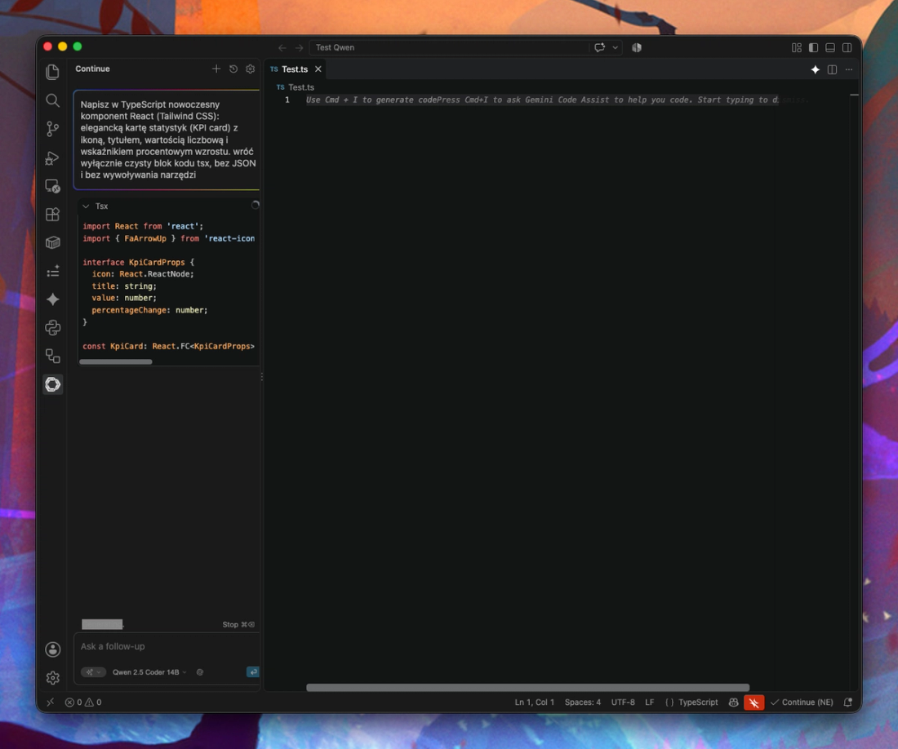This screenshot has width=898, height=749.
Task: Open the Copilot status icon in status bar
Action: [733, 702]
